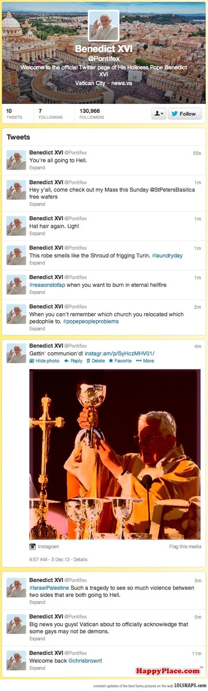Click the profile avatar in header banner
The image size is (208, 691).
click(x=103, y=26)
